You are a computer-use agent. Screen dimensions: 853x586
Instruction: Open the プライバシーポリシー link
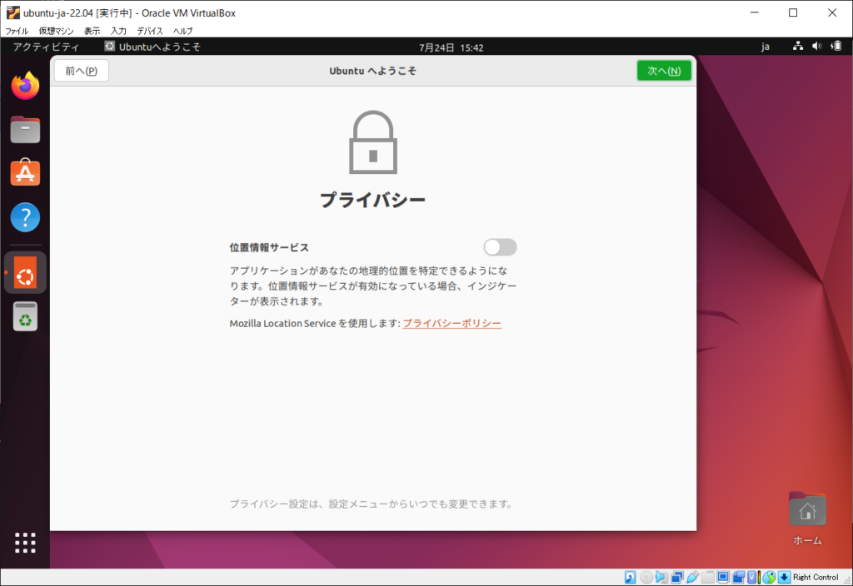click(x=451, y=324)
